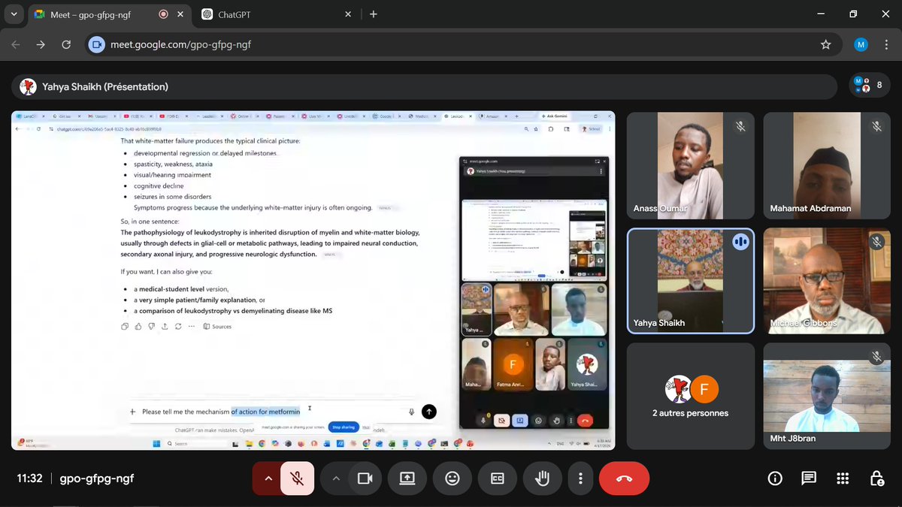Click mute mic in pop-out Meet window
Screen dimensions: 902x507
[484, 421]
